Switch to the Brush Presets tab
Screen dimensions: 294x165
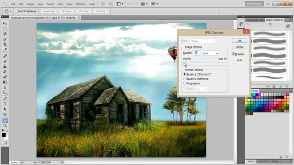275,20
